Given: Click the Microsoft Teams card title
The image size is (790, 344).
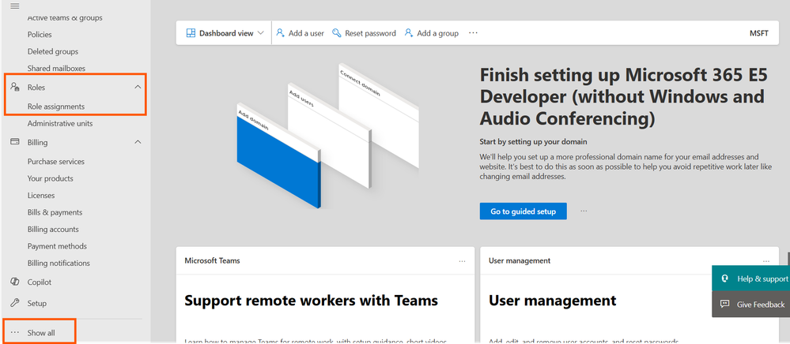Looking at the screenshot, I should coord(212,260).
